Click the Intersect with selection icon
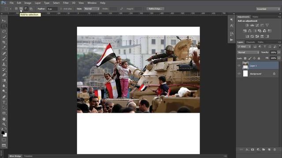 [31, 9]
